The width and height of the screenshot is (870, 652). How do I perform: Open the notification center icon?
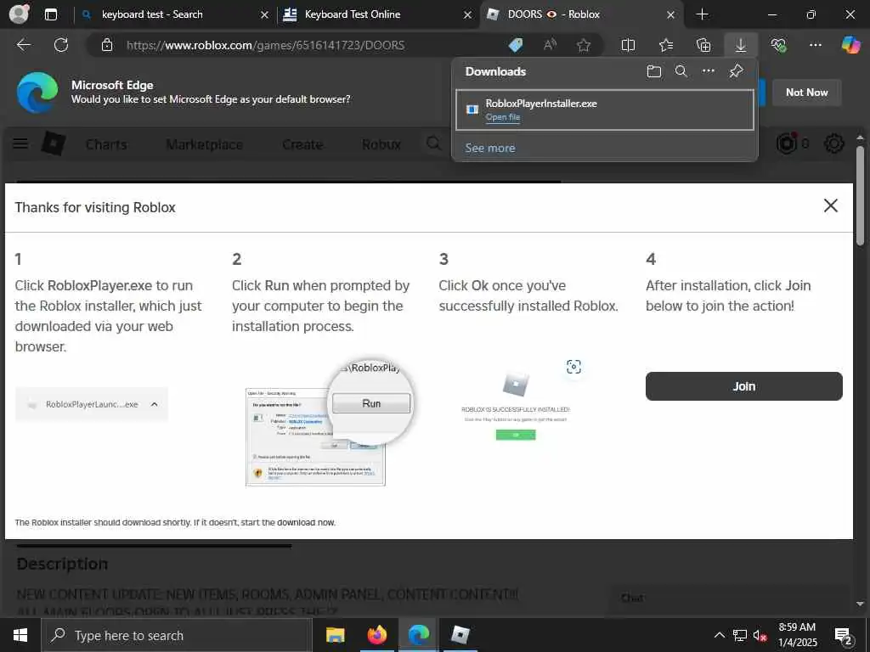[844, 636]
